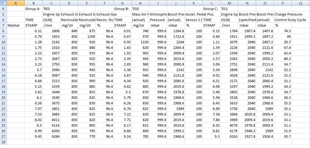Click cell with value 9.45
The height and width of the screenshot is (148, 310).
pos(33,136)
